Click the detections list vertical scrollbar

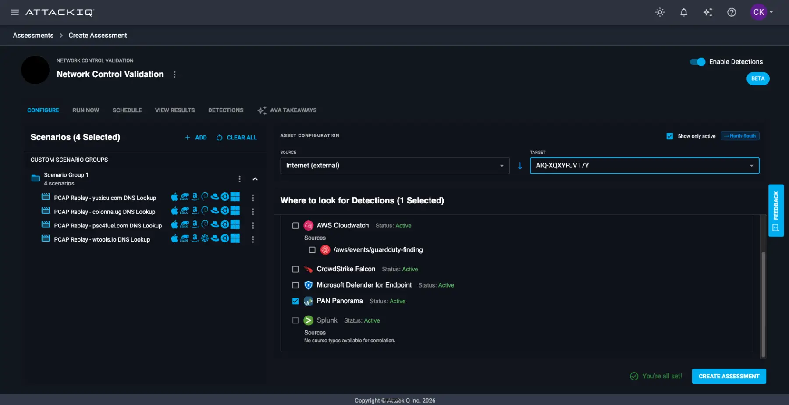[763, 304]
